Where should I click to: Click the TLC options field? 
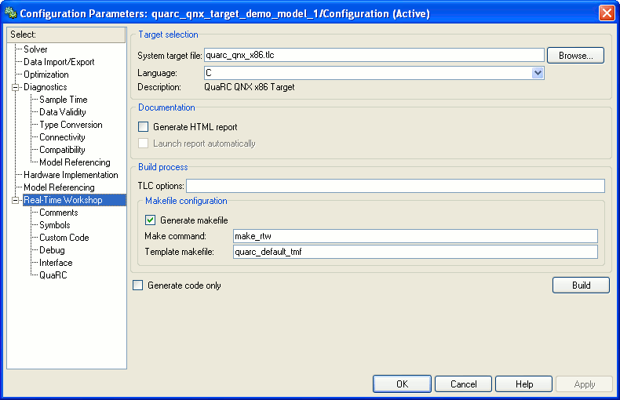tap(396, 186)
